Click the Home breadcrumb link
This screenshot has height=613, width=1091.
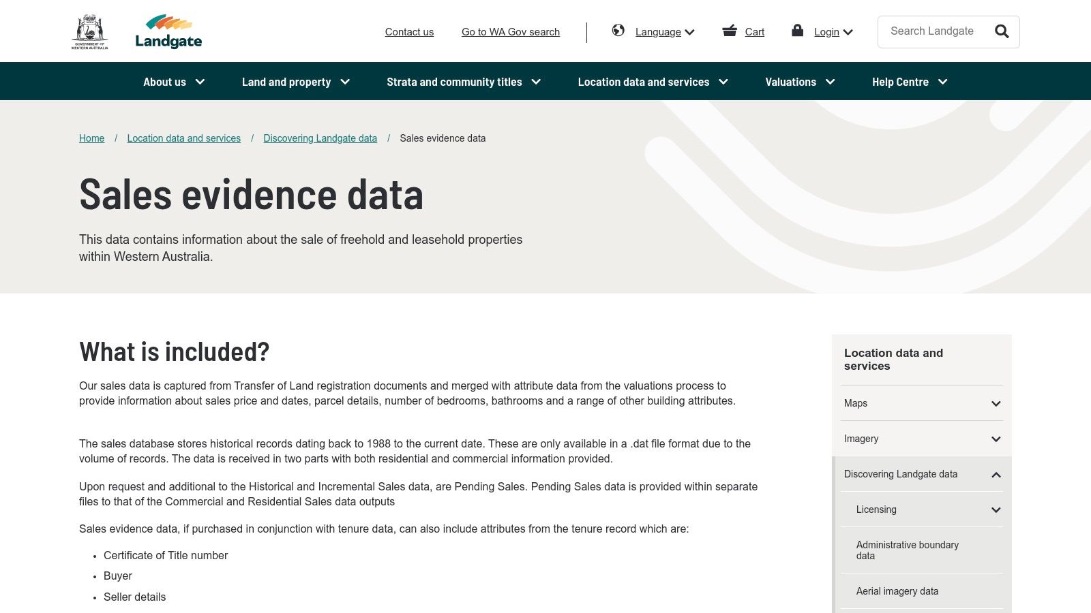click(91, 138)
